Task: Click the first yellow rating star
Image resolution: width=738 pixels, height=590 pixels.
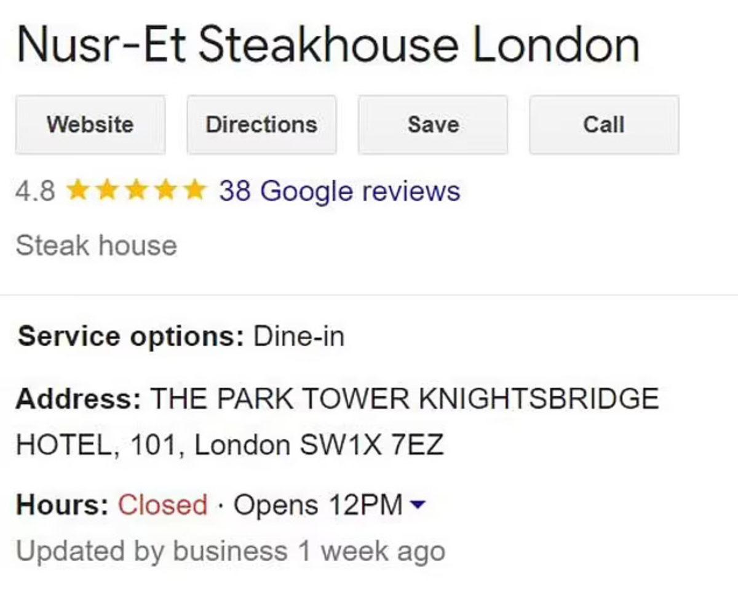Action: pos(78,190)
